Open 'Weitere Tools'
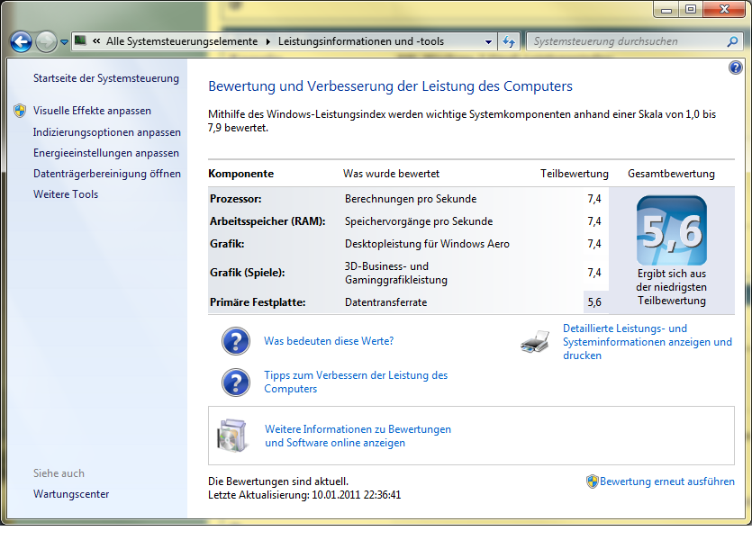The image size is (752, 540). coord(66,194)
